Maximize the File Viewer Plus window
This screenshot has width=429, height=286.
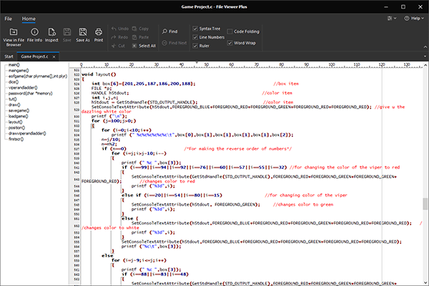[403, 6]
